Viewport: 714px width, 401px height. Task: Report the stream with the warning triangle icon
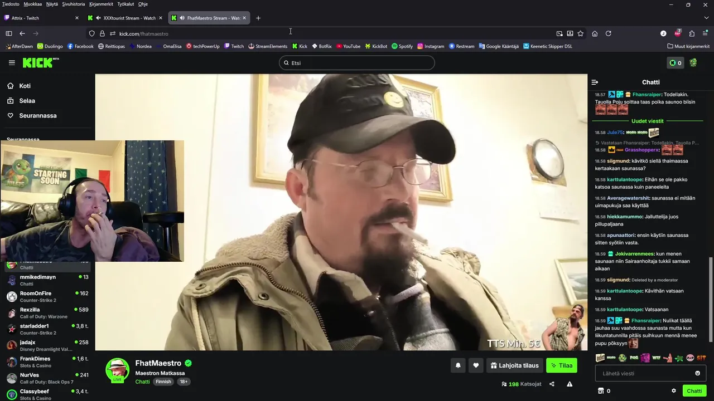(x=570, y=384)
